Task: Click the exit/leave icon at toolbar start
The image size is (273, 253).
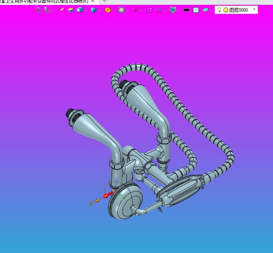Action: pos(38,10)
